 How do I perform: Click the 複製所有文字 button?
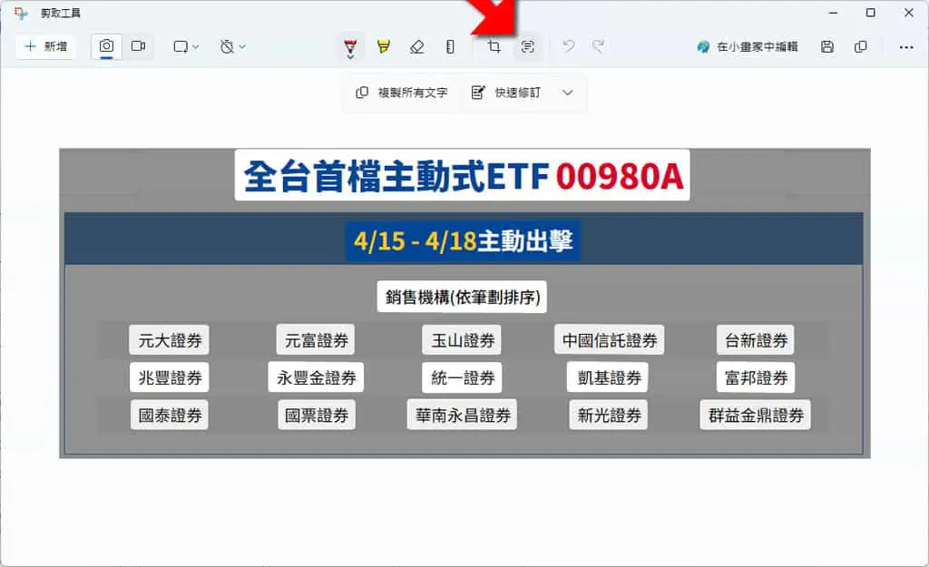(402, 93)
